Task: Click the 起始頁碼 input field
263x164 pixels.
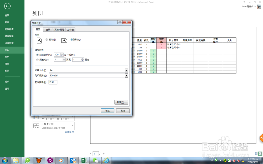Action: (x=53, y=82)
